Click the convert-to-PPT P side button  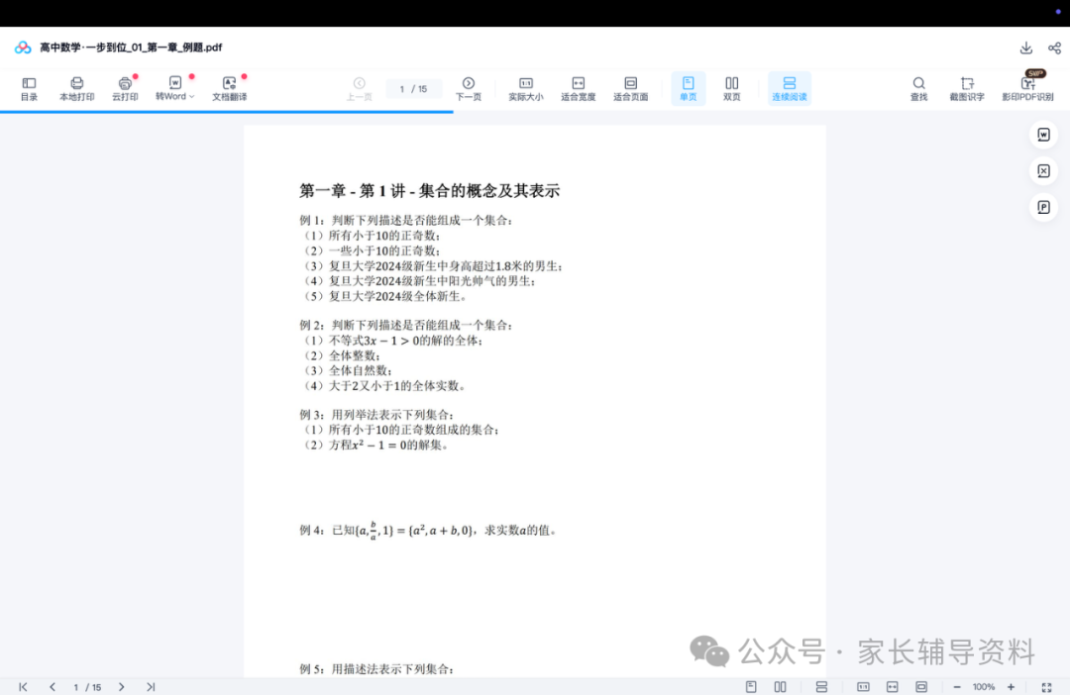tap(1043, 207)
